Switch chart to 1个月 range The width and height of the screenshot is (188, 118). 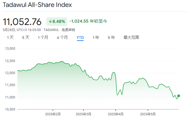coord(43,37)
